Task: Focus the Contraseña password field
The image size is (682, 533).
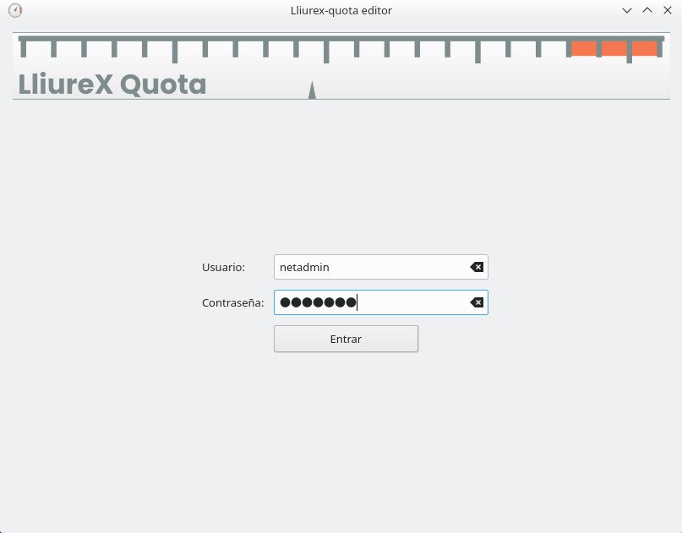Action: (381, 302)
